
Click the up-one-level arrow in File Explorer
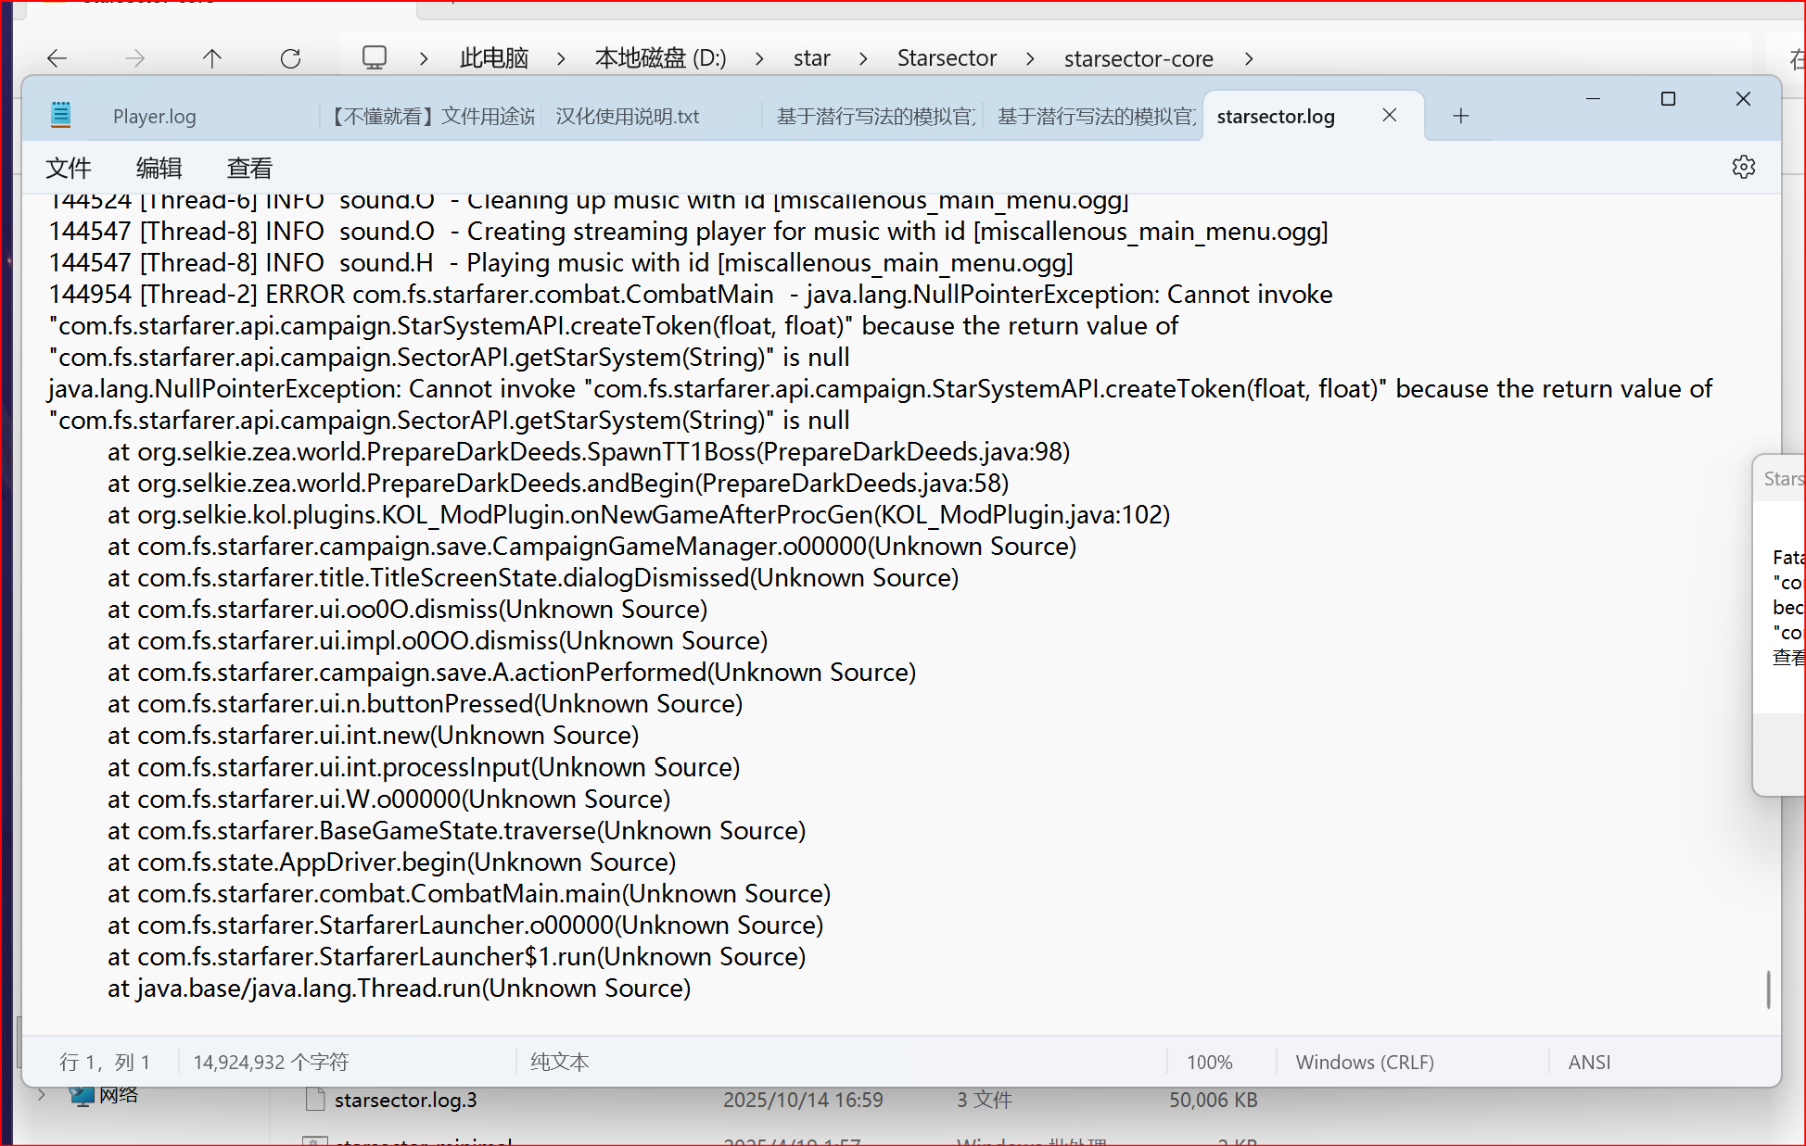[x=211, y=57]
